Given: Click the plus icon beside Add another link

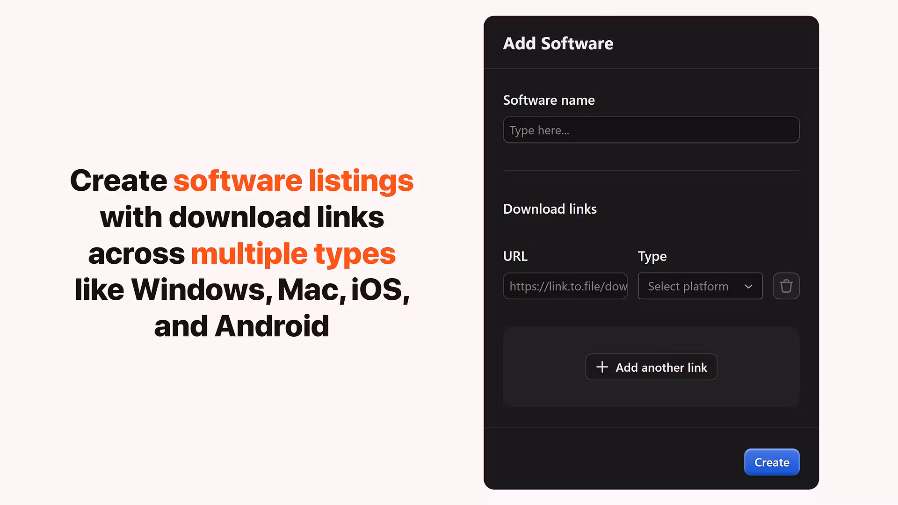Looking at the screenshot, I should point(602,367).
